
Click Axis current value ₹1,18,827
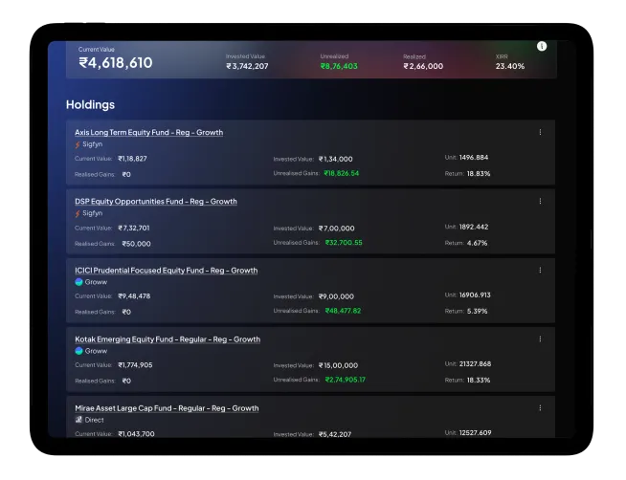click(x=132, y=159)
